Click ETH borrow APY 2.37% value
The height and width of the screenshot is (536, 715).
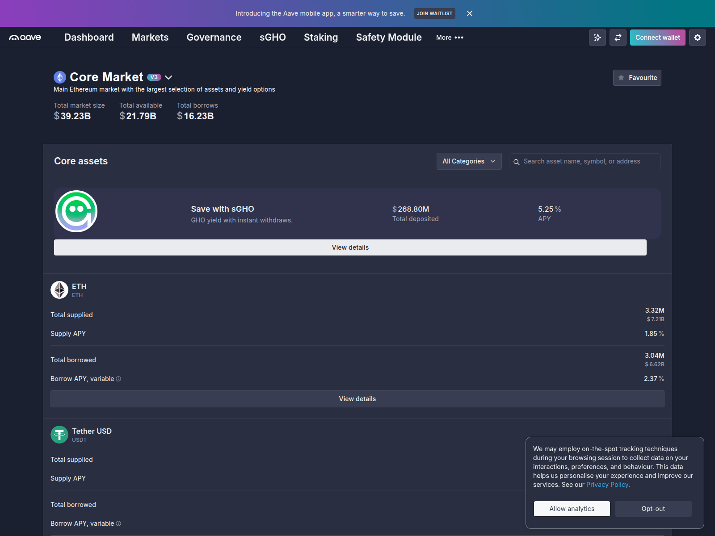coord(654,379)
